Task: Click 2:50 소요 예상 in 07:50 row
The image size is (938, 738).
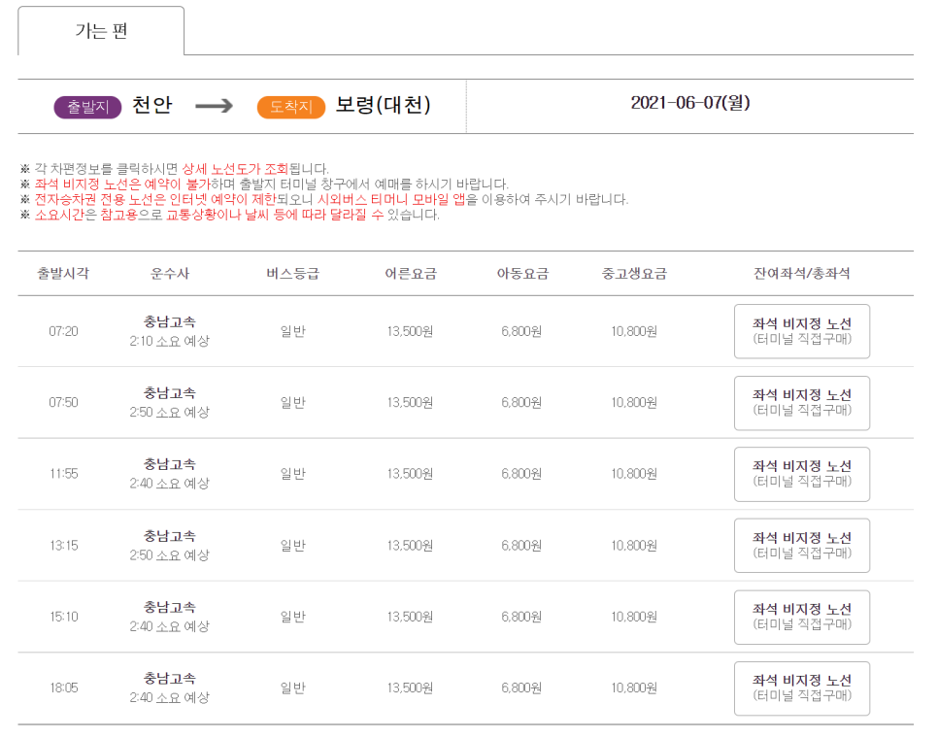Action: pyautogui.click(x=169, y=412)
